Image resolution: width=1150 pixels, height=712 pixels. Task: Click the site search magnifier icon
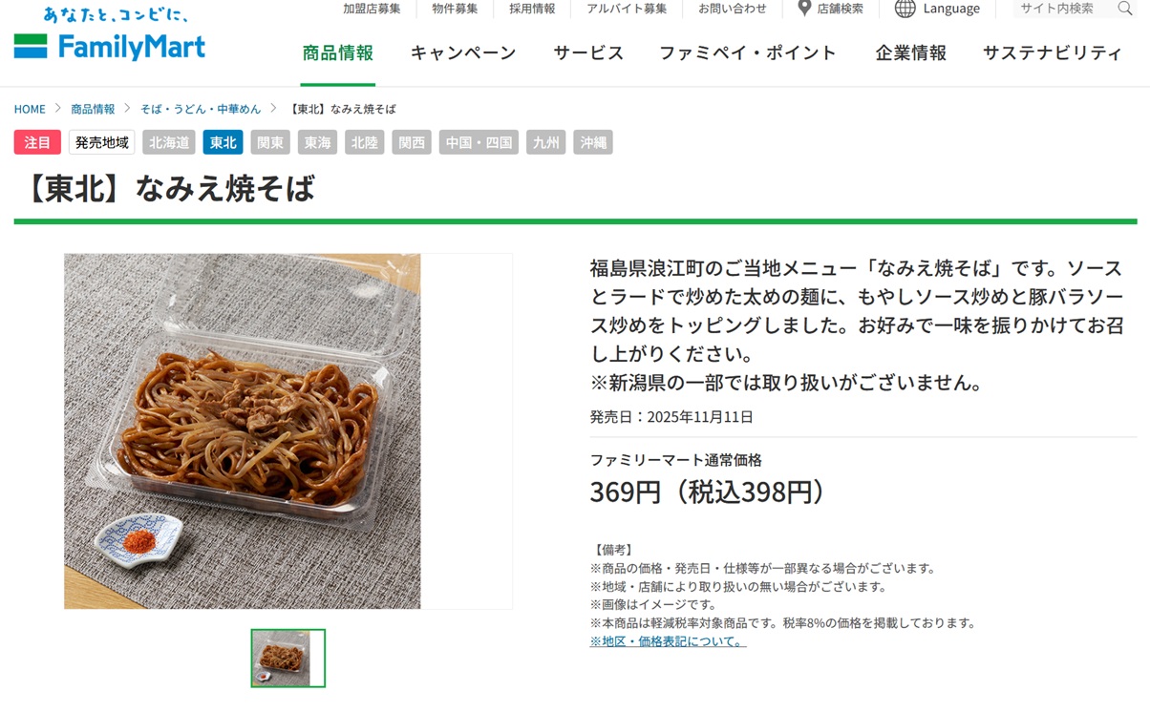(1124, 9)
